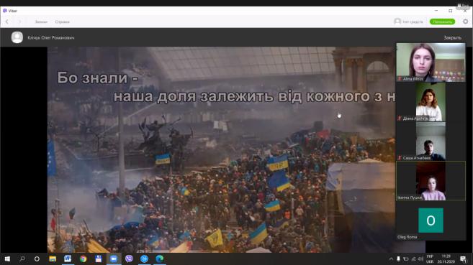Open Viber from the Windows taskbar
Viewport: 473px width, 265px height.
click(x=129, y=259)
